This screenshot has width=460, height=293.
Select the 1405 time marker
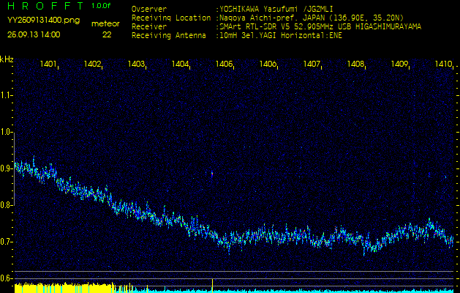(x=224, y=64)
